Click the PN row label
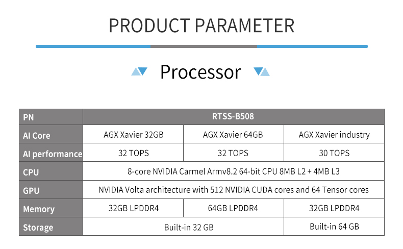 pos(51,117)
